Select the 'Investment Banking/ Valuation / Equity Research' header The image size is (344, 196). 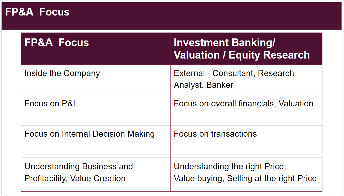click(x=246, y=49)
